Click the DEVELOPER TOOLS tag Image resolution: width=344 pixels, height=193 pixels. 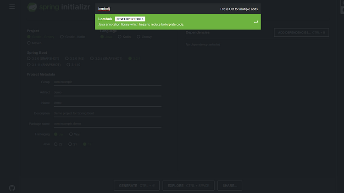[130, 19]
